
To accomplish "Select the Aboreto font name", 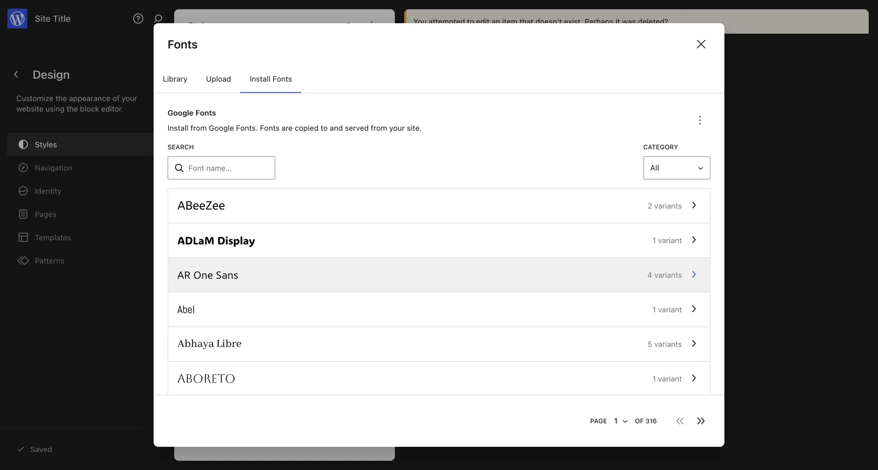I will coord(206,378).
